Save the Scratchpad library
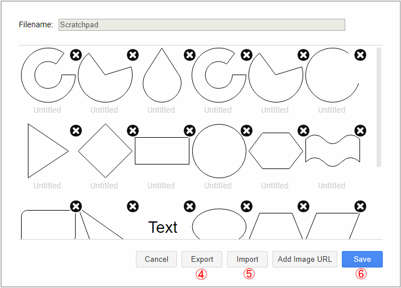This screenshot has height=288, width=401. tap(362, 260)
